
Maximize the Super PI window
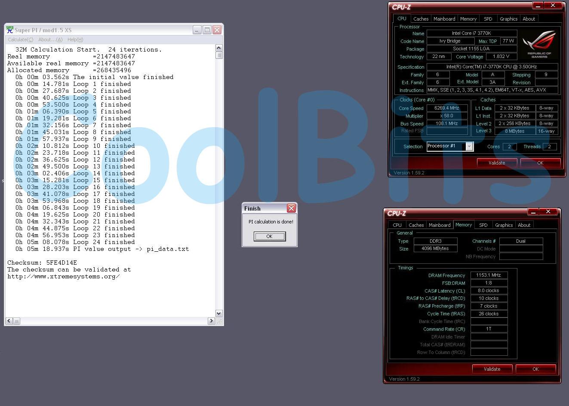tap(207, 30)
